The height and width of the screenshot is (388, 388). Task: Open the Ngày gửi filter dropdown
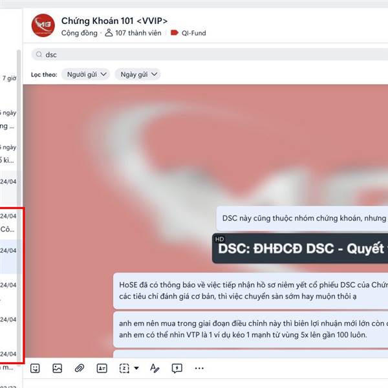coord(138,74)
